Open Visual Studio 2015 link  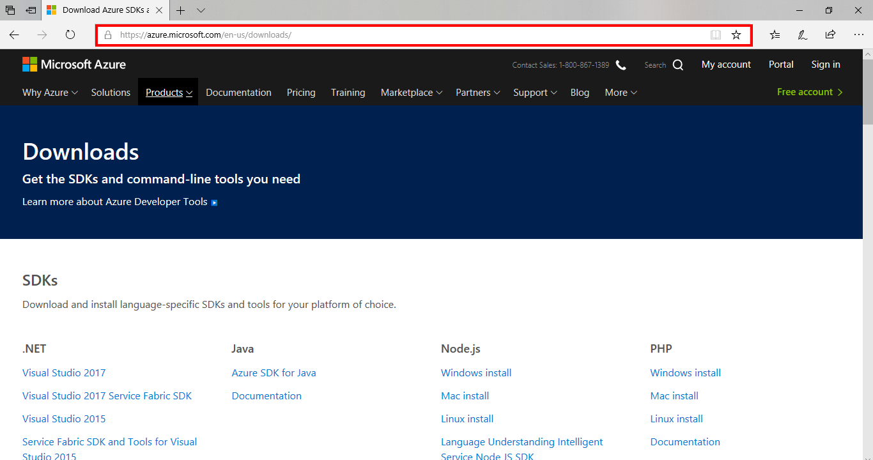pyautogui.click(x=64, y=419)
